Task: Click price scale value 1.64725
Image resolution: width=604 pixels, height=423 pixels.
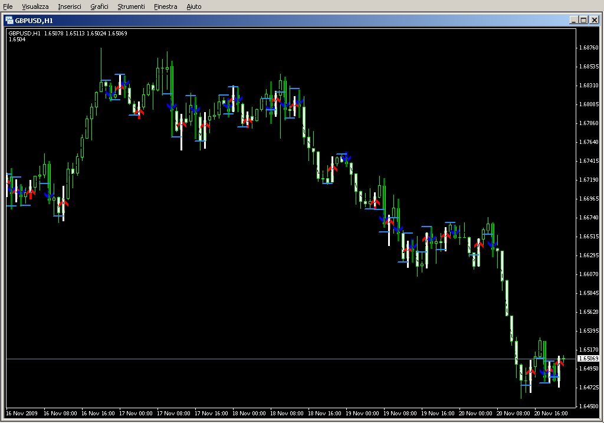Action: tap(589, 387)
